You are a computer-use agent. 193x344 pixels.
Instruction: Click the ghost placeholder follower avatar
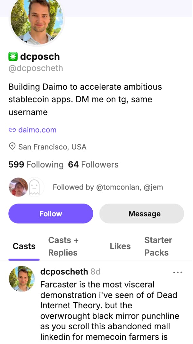point(34,187)
